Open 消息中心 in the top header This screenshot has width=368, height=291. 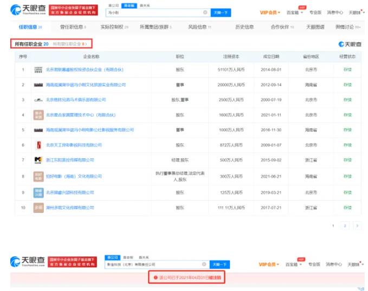(x=335, y=12)
